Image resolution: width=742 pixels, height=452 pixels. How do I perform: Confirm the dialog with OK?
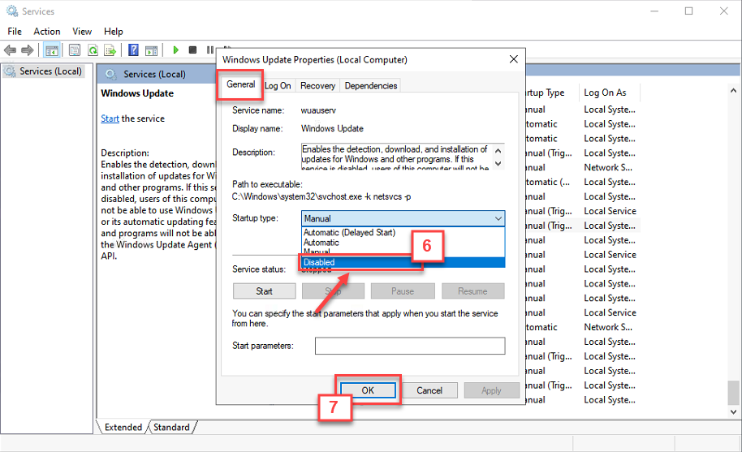(x=368, y=390)
